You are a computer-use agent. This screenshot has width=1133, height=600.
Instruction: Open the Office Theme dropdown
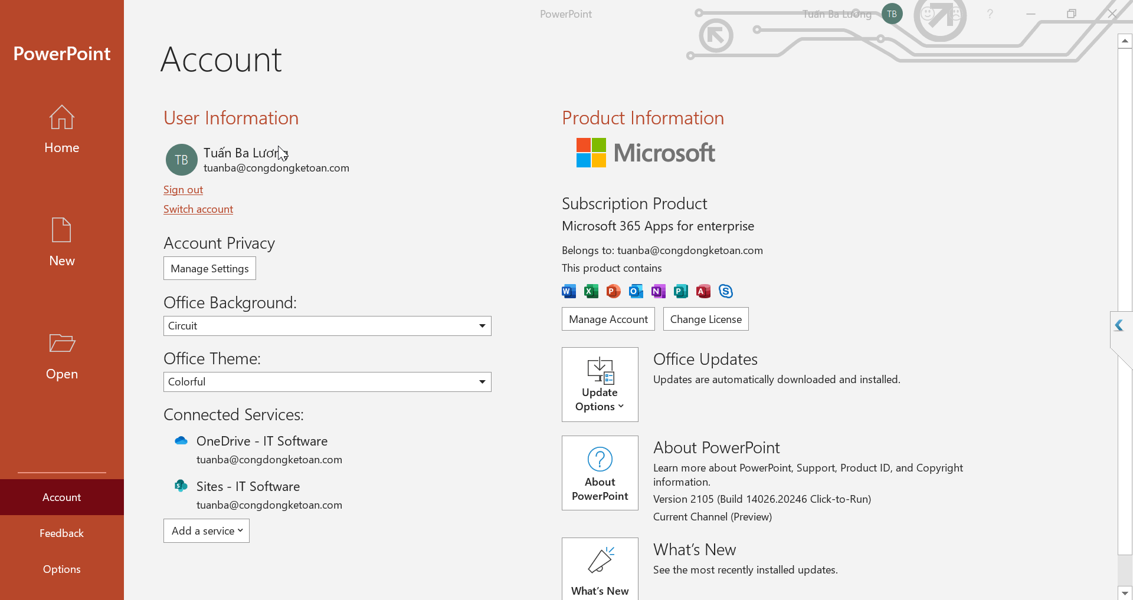328,382
